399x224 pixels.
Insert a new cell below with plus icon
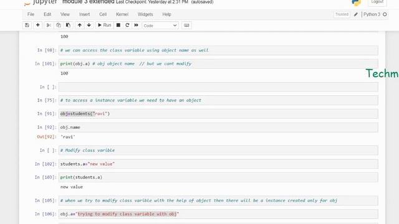coord(37,25)
